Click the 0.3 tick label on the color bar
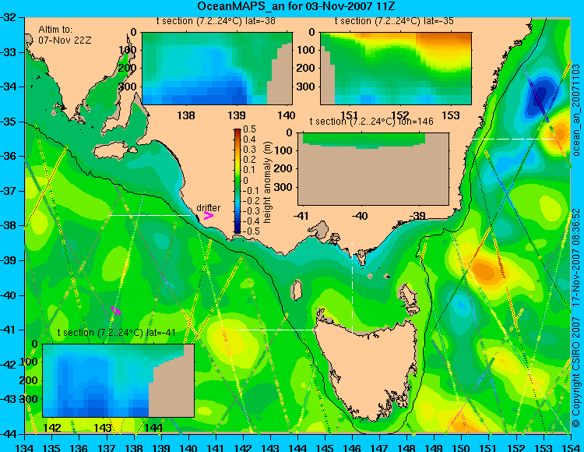The image size is (584, 452). pos(249,150)
